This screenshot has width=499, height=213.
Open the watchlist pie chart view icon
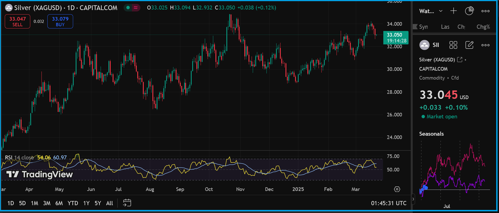click(x=469, y=11)
